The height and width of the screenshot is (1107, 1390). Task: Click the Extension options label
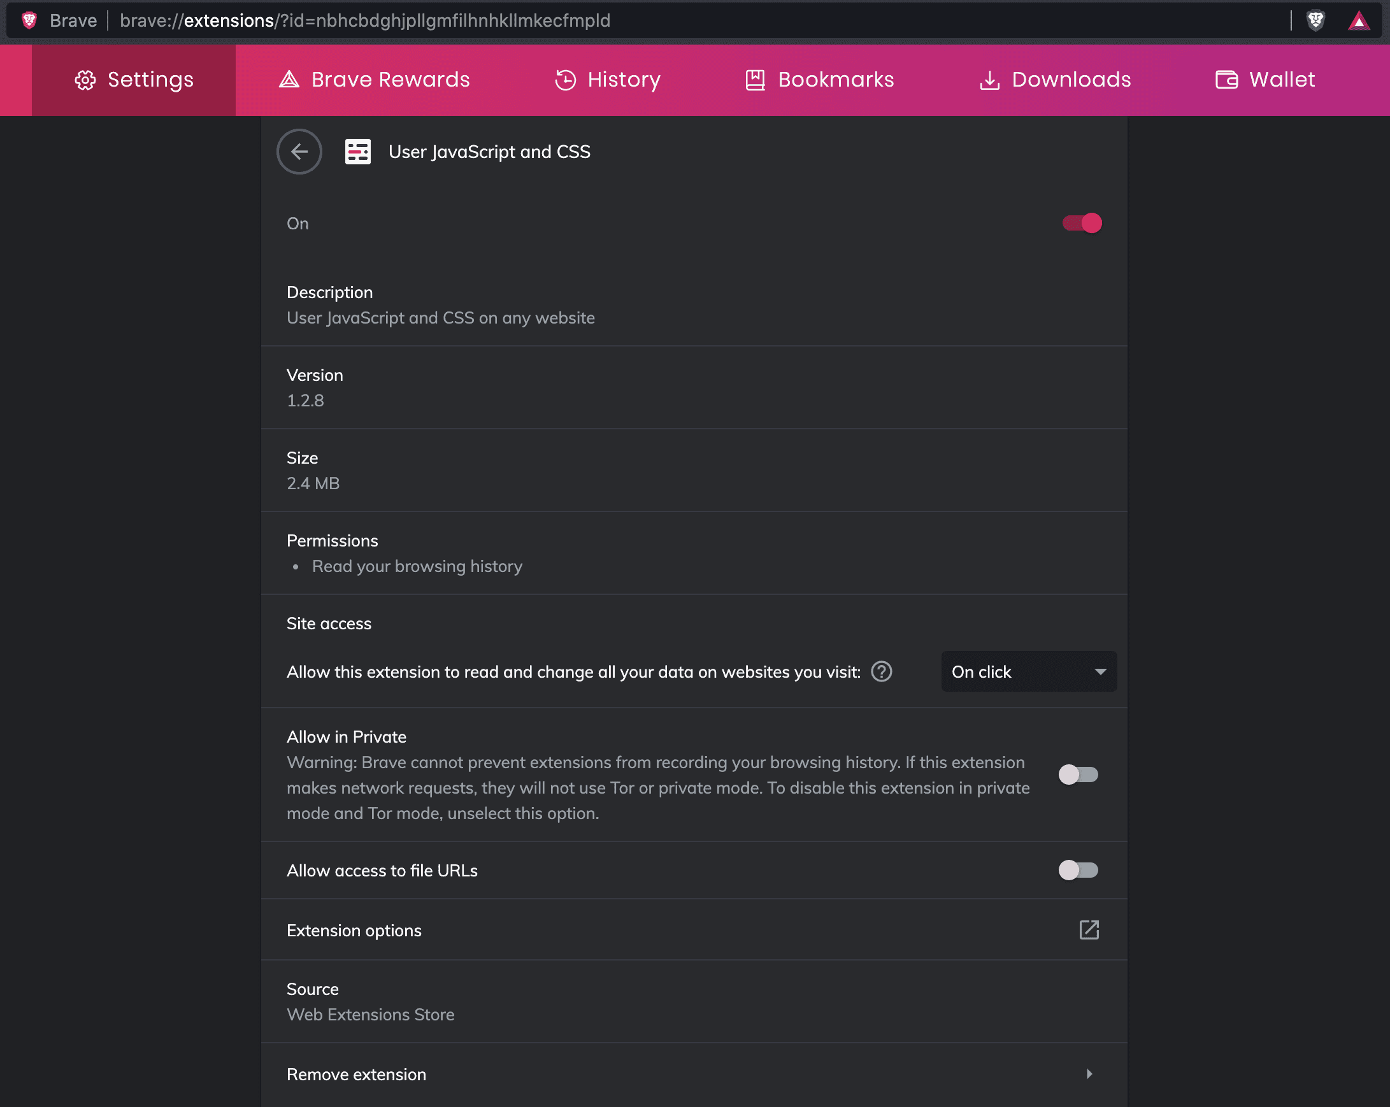tap(354, 931)
